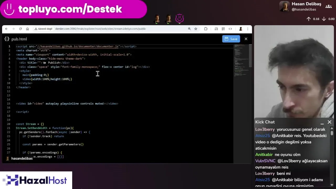Viewport: 336px width, 189px height.
Task: Place cursor on the documenter.js script line
Action: 76,46
